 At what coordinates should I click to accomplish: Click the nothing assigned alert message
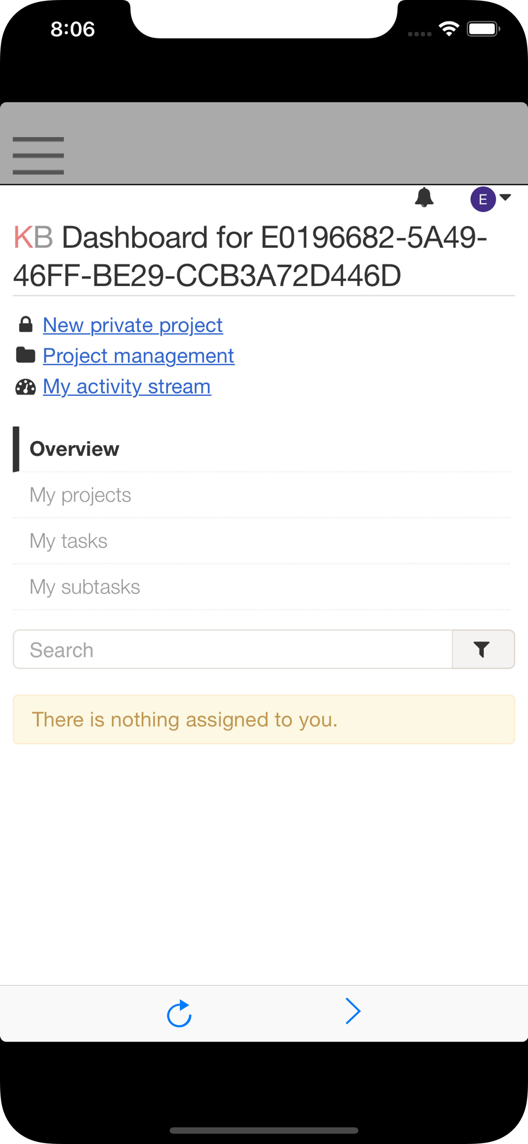click(264, 720)
